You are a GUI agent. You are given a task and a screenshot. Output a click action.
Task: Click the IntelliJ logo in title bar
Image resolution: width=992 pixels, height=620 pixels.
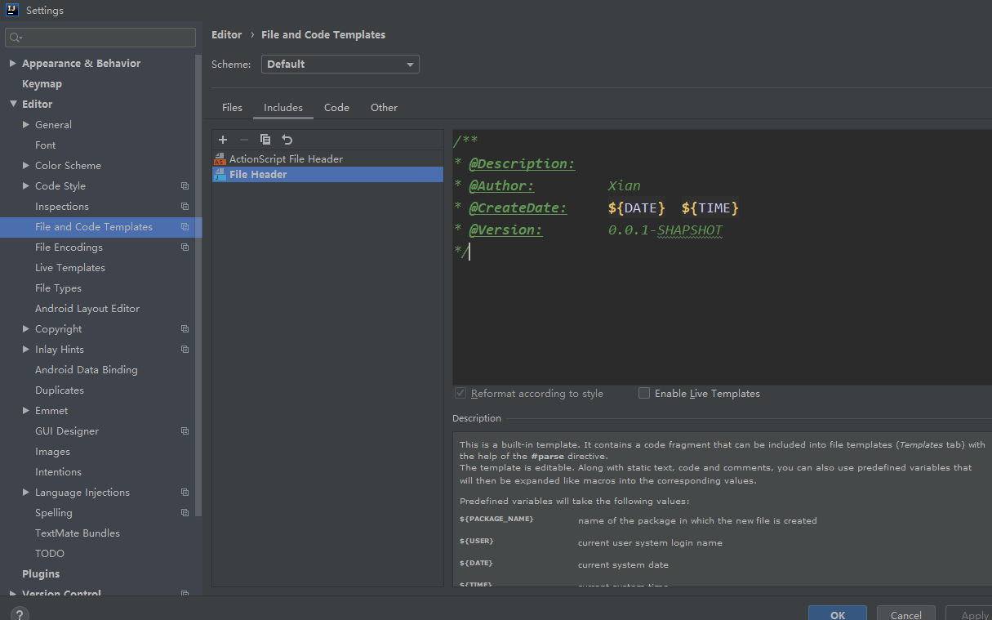click(12, 10)
